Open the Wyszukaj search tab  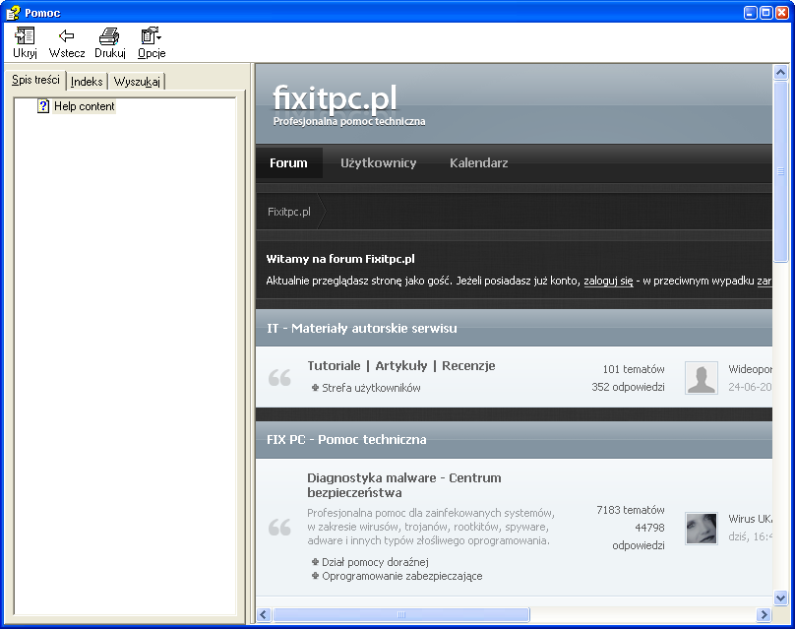137,82
